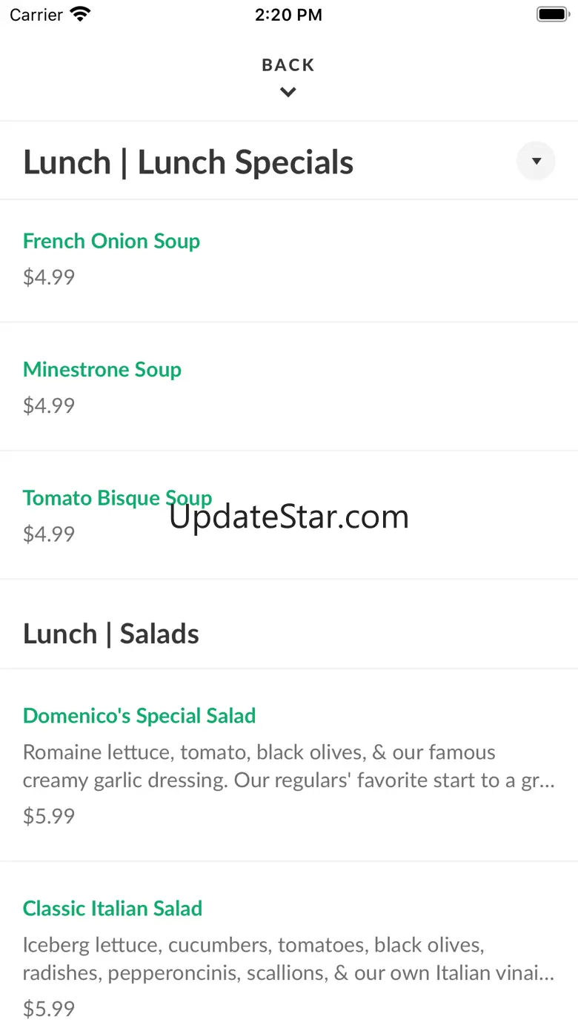Tap the Minestrone Soup $4.99 price
The height and width of the screenshot is (1028, 578).
pyautogui.click(x=49, y=405)
